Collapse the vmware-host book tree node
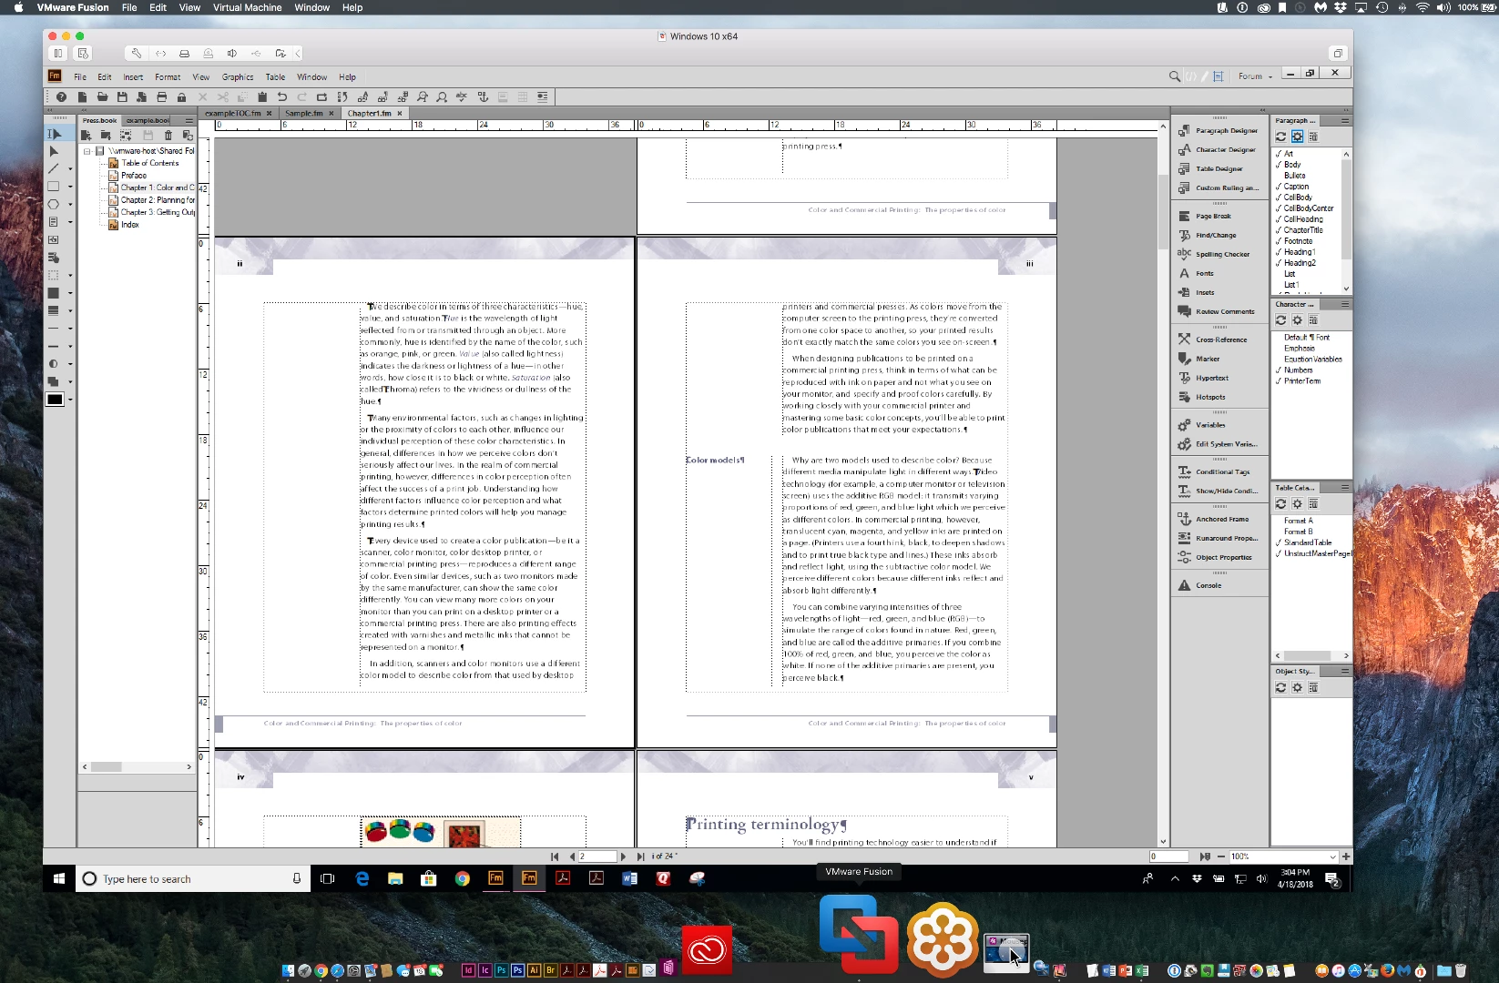The width and height of the screenshot is (1499, 983). point(87,151)
